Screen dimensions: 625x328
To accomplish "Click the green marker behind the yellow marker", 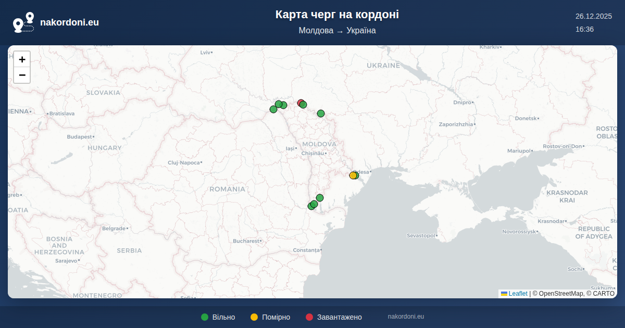I will tap(356, 175).
